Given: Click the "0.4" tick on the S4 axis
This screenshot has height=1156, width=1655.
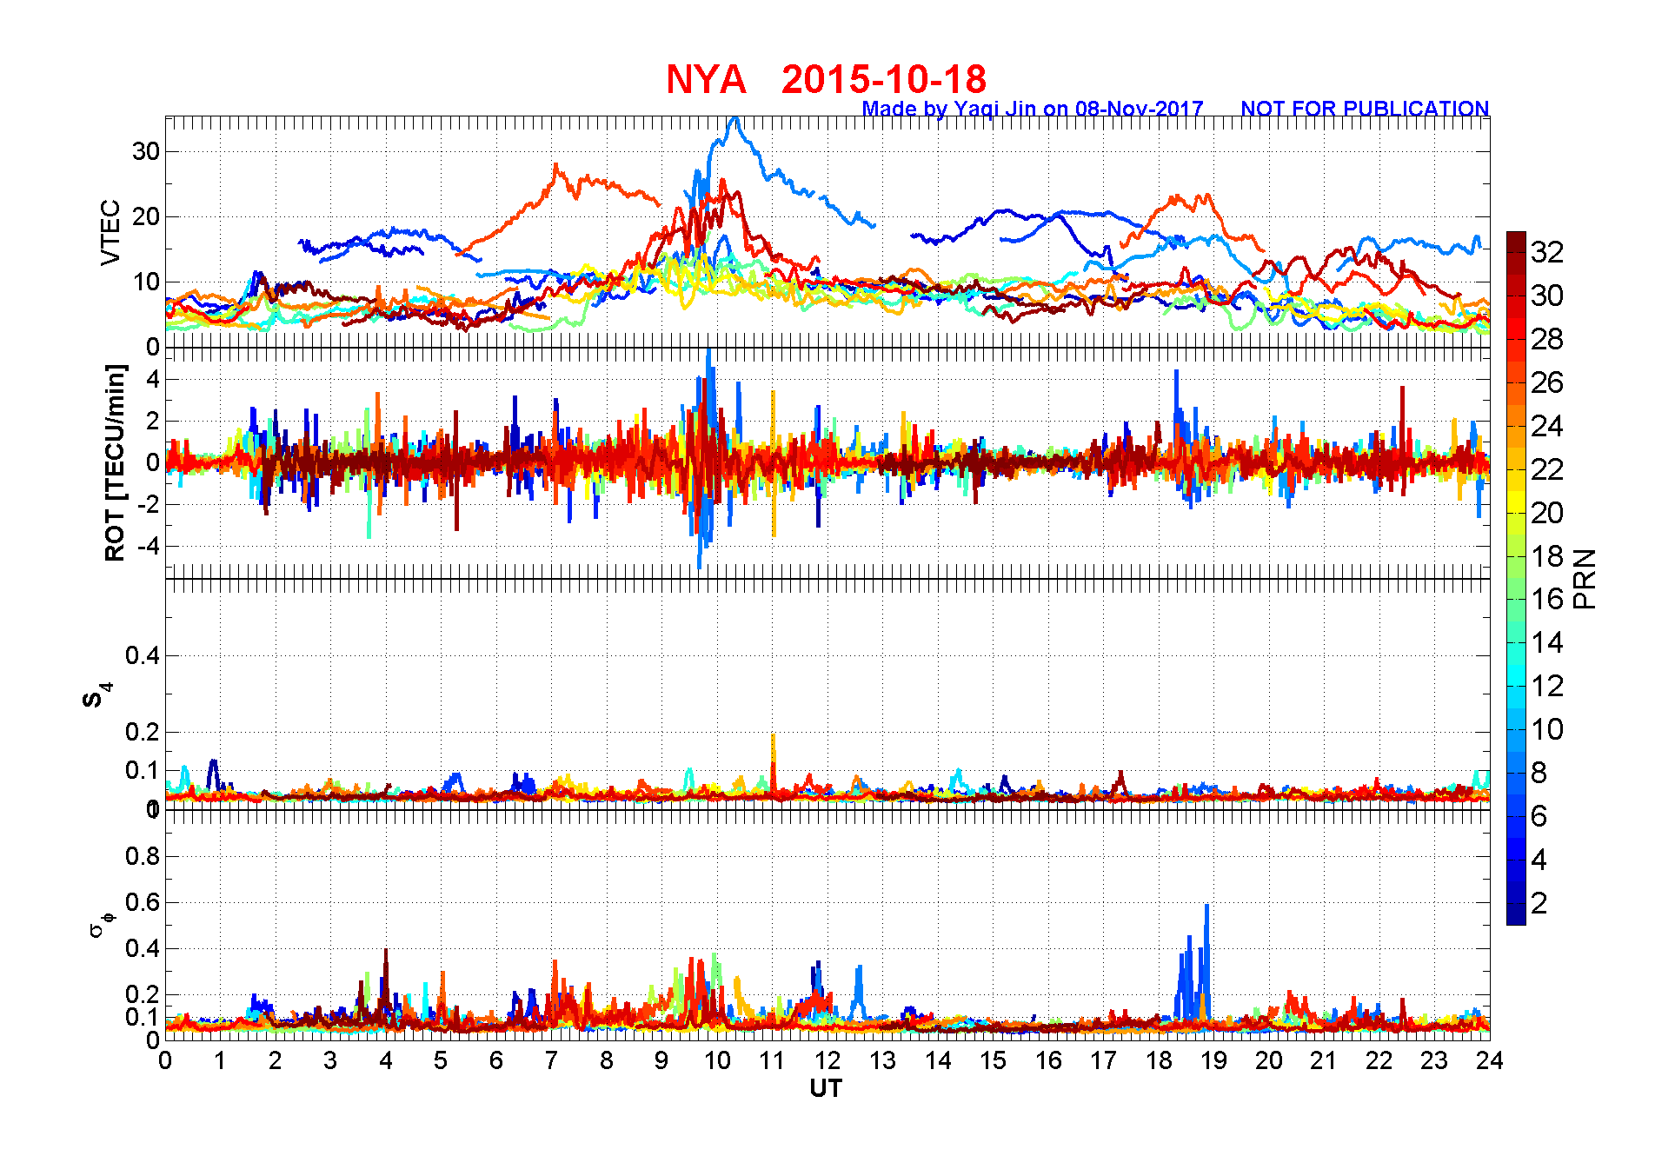Looking at the screenshot, I should click(143, 655).
